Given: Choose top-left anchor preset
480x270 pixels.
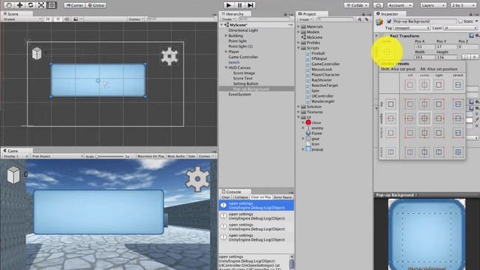Looking at the screenshot, I should tap(410, 104).
